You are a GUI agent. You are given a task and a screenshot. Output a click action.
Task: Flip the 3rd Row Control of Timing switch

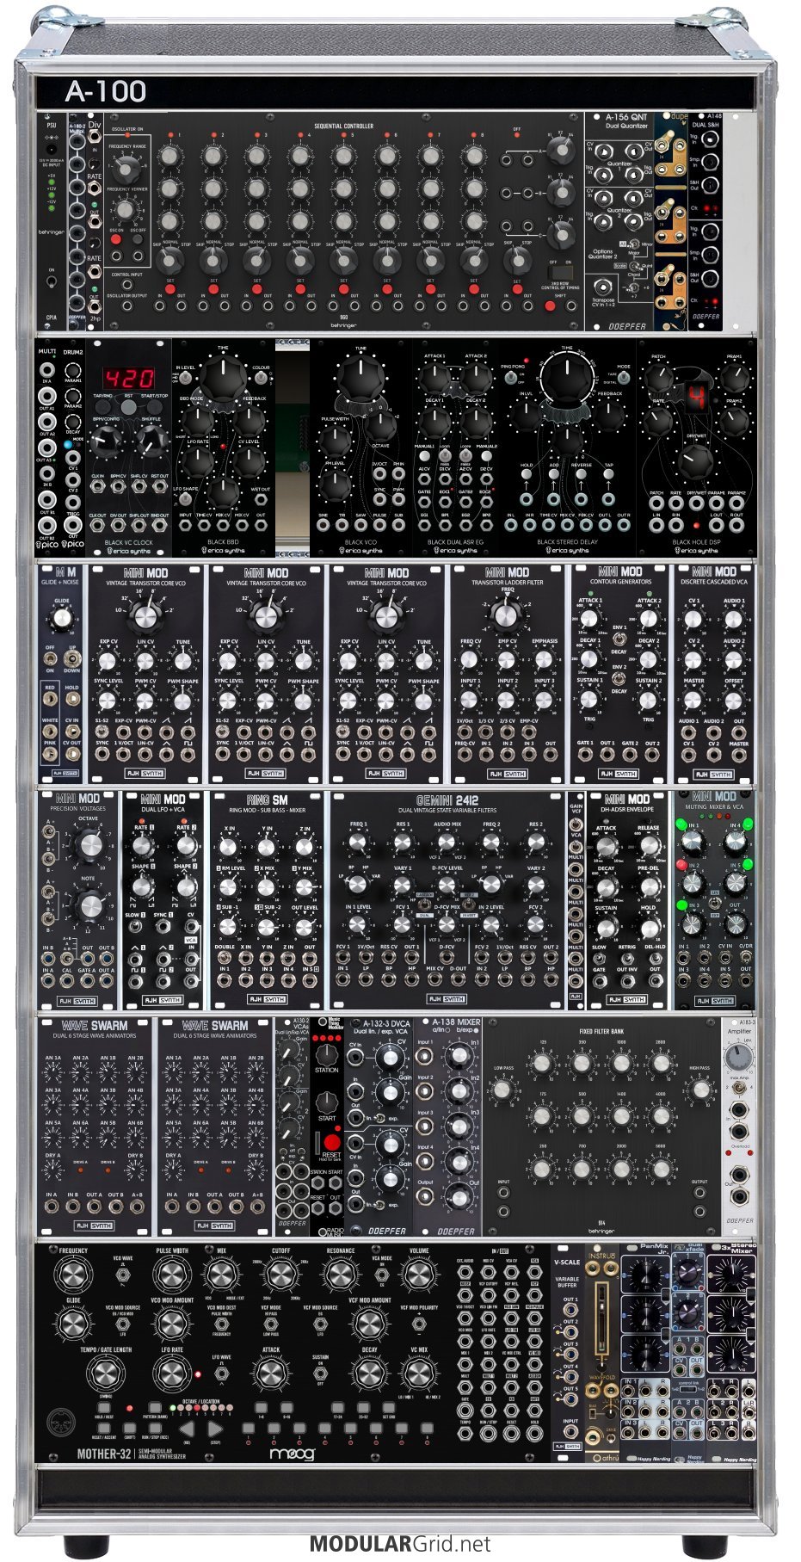(x=559, y=273)
